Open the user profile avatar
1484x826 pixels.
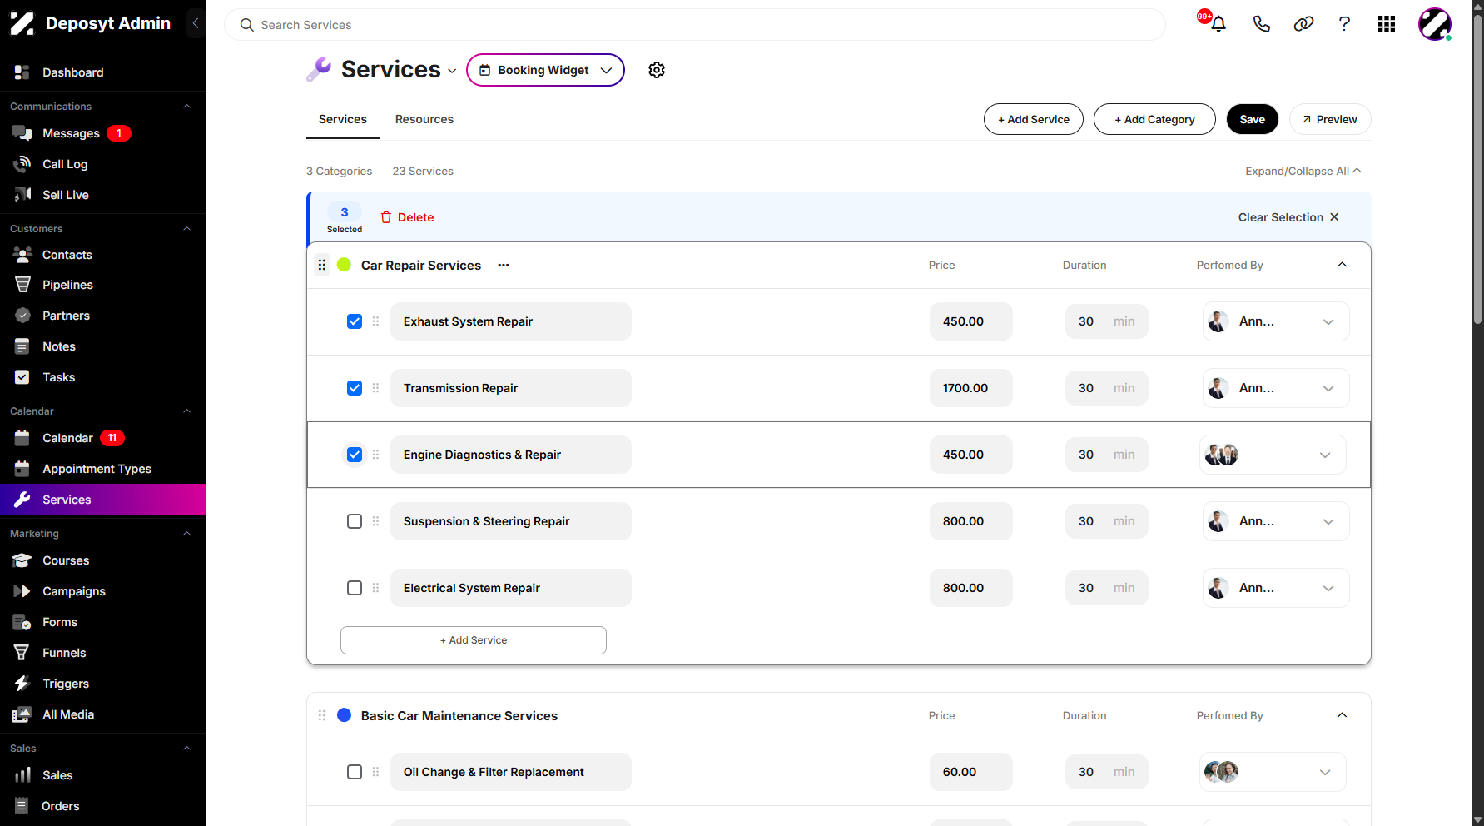[x=1435, y=24]
